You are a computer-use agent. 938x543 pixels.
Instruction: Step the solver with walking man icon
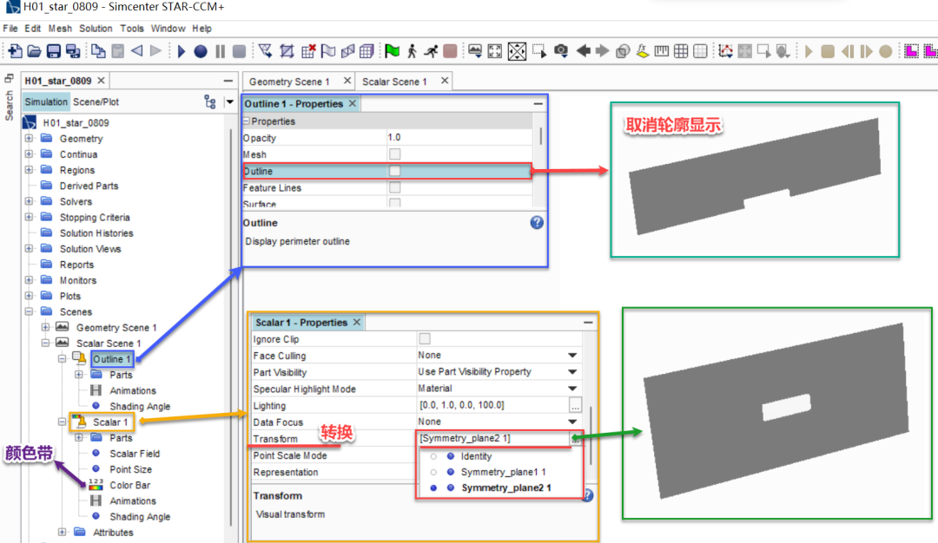click(412, 51)
